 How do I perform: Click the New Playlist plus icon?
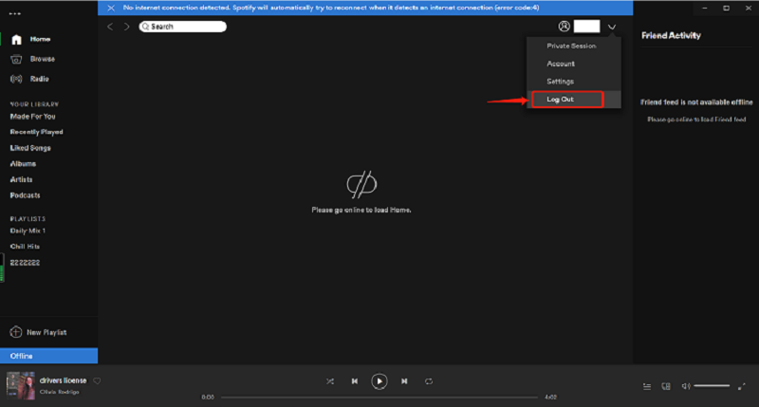pyautogui.click(x=16, y=332)
